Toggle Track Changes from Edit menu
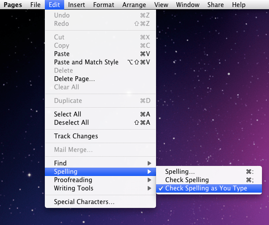This screenshot has width=269, height=225. [x=100, y=136]
